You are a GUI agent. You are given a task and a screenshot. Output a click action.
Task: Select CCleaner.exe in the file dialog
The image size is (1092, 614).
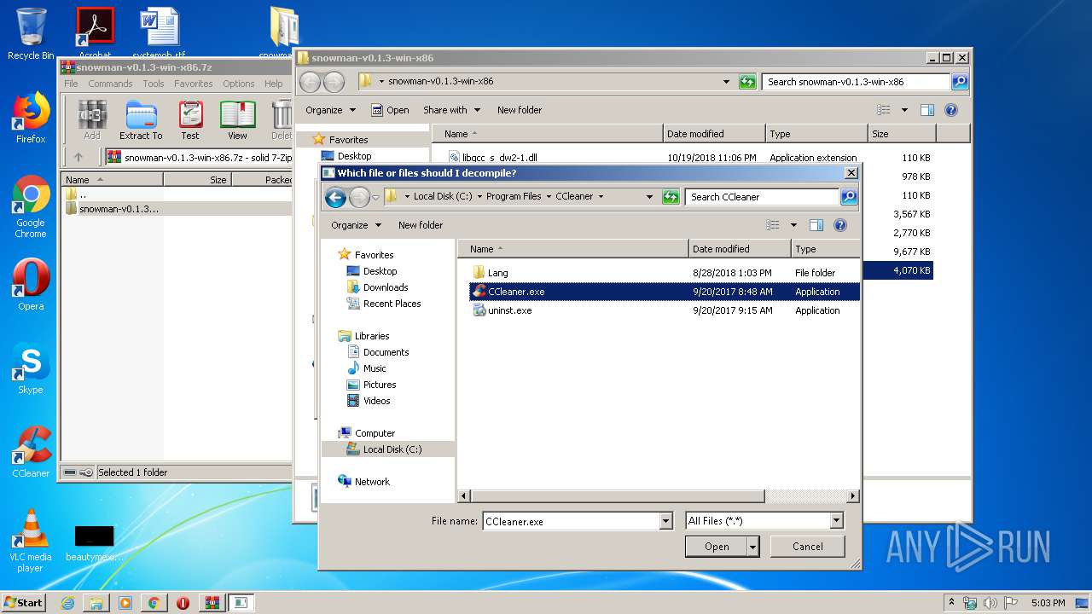pos(664,292)
